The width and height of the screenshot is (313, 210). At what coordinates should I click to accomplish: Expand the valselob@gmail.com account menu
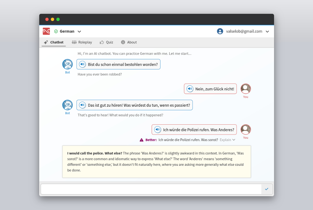[267, 32]
